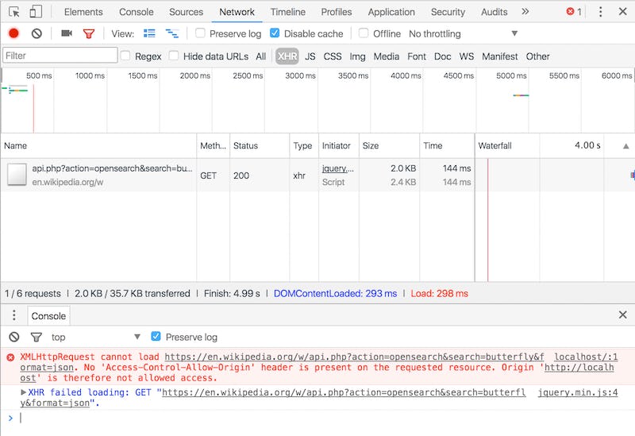Screen dimensions: 635x436
Task: Filter requests by Media type
Action: pos(387,56)
